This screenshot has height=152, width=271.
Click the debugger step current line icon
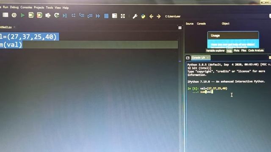(73, 16)
